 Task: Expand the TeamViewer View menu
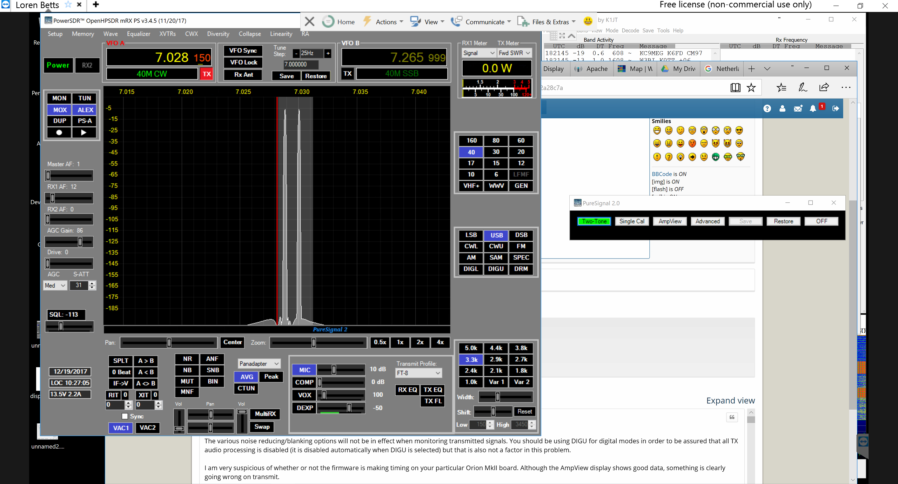[x=428, y=22]
